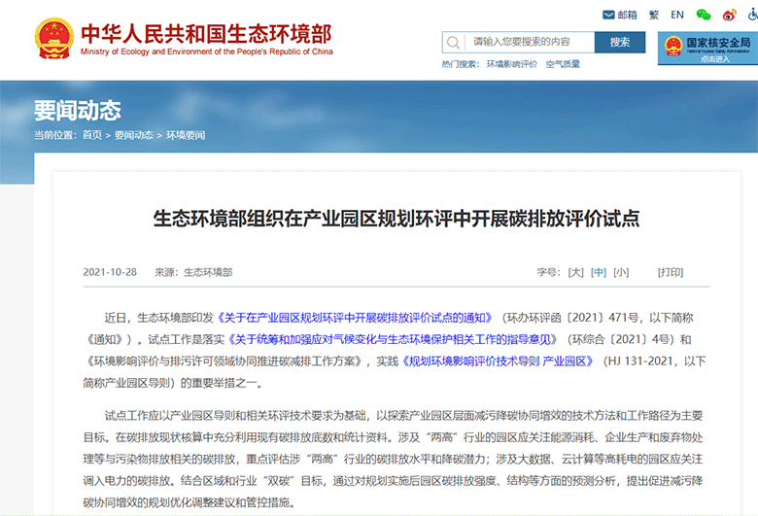Viewport: 758px width, 516px height.
Task: Open 要闻动态 breadcrumb item
Action: coord(133,135)
